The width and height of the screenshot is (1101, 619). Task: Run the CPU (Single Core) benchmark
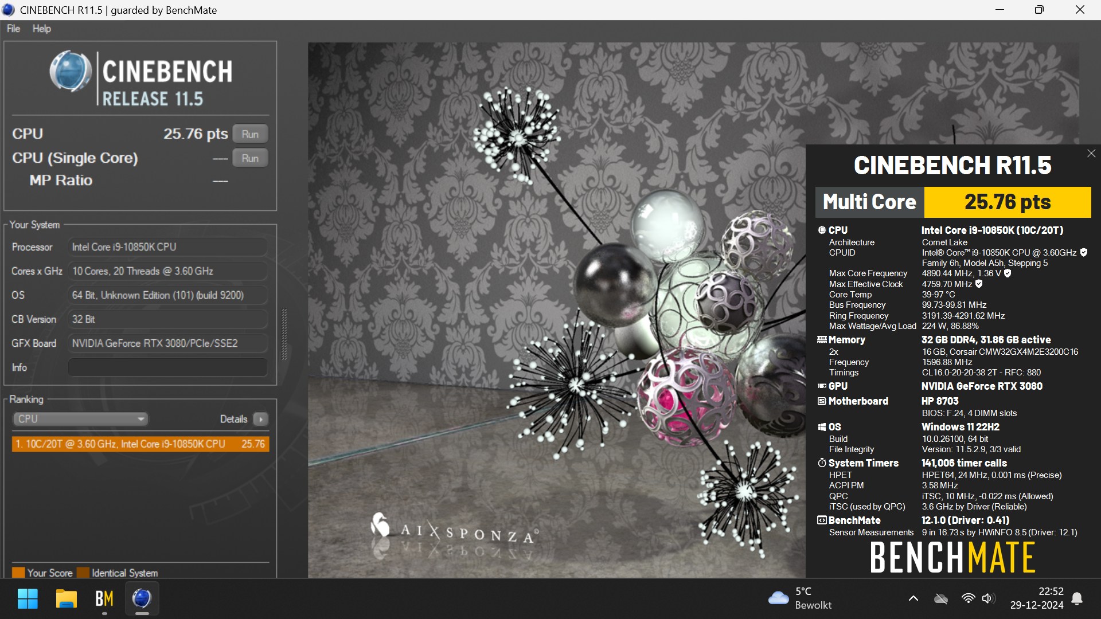[250, 158]
